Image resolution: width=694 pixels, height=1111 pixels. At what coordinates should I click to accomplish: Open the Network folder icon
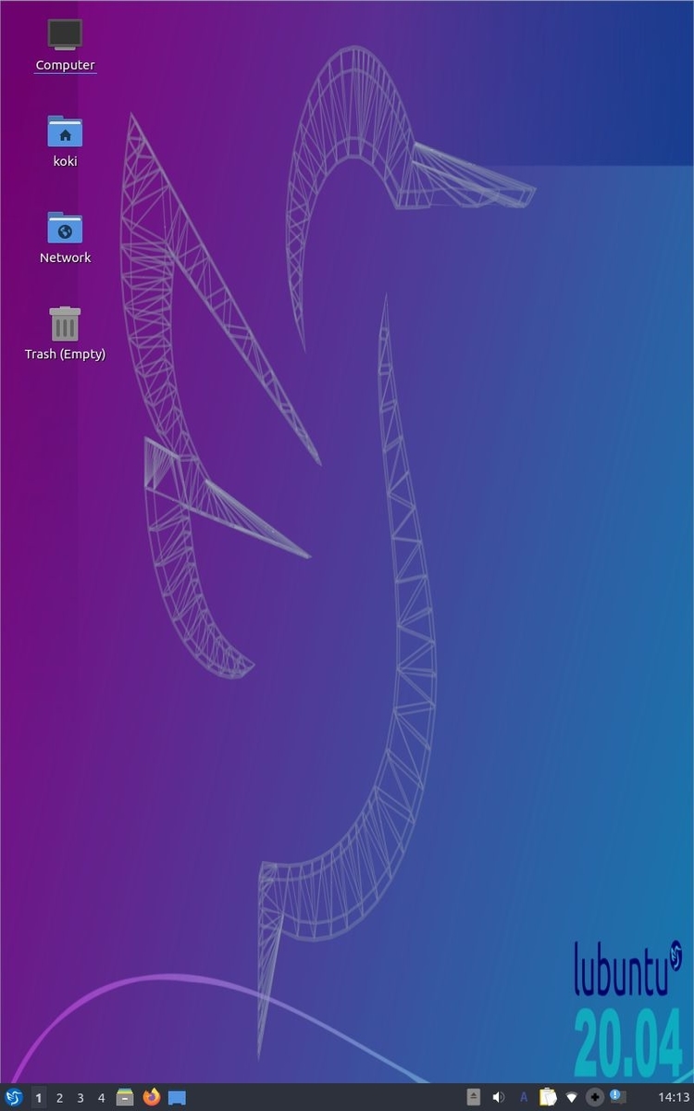[x=65, y=228]
